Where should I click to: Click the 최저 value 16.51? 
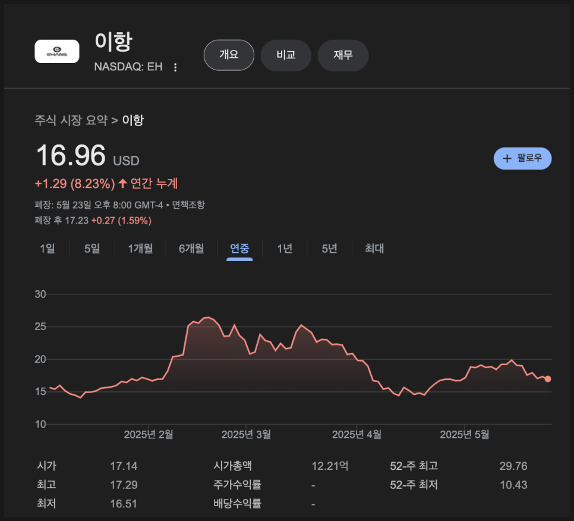[x=124, y=504]
